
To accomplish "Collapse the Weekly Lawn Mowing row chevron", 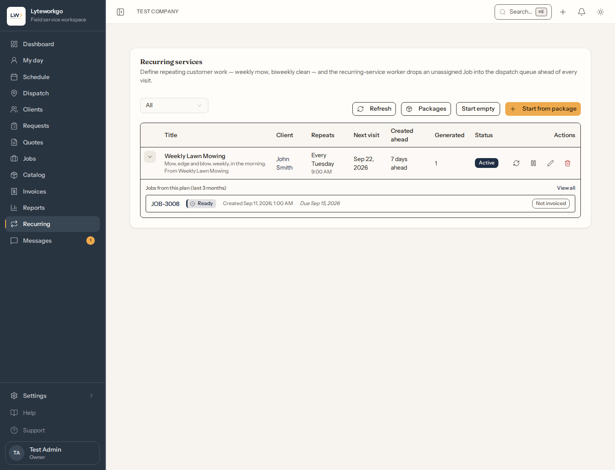I will [x=150, y=157].
